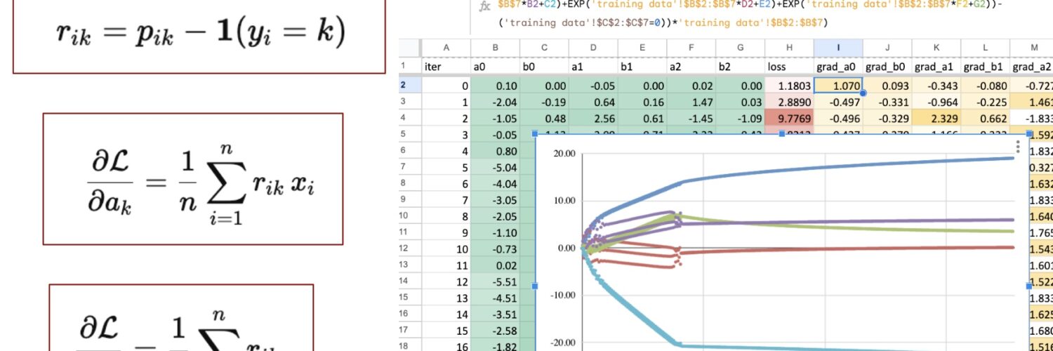Screen dimensions: 1053x351
Task: Select the grad_a1 header cell
Action: tap(936, 67)
